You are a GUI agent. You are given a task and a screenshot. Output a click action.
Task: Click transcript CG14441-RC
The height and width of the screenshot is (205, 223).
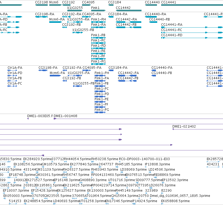192,33
